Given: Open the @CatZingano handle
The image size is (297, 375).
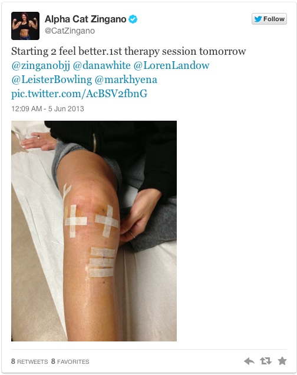Looking at the screenshot, I should pyautogui.click(x=70, y=31).
